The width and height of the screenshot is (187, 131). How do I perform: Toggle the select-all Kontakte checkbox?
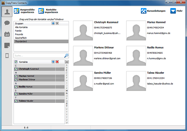coord(16,62)
